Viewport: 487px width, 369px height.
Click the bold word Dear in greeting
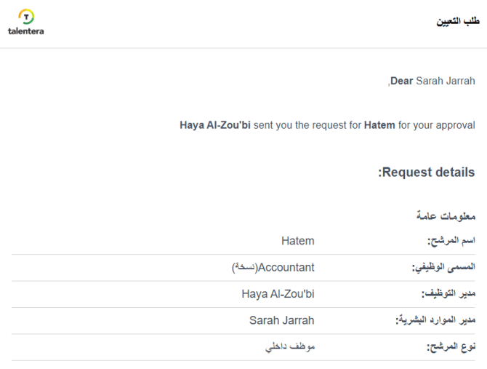(x=402, y=81)
